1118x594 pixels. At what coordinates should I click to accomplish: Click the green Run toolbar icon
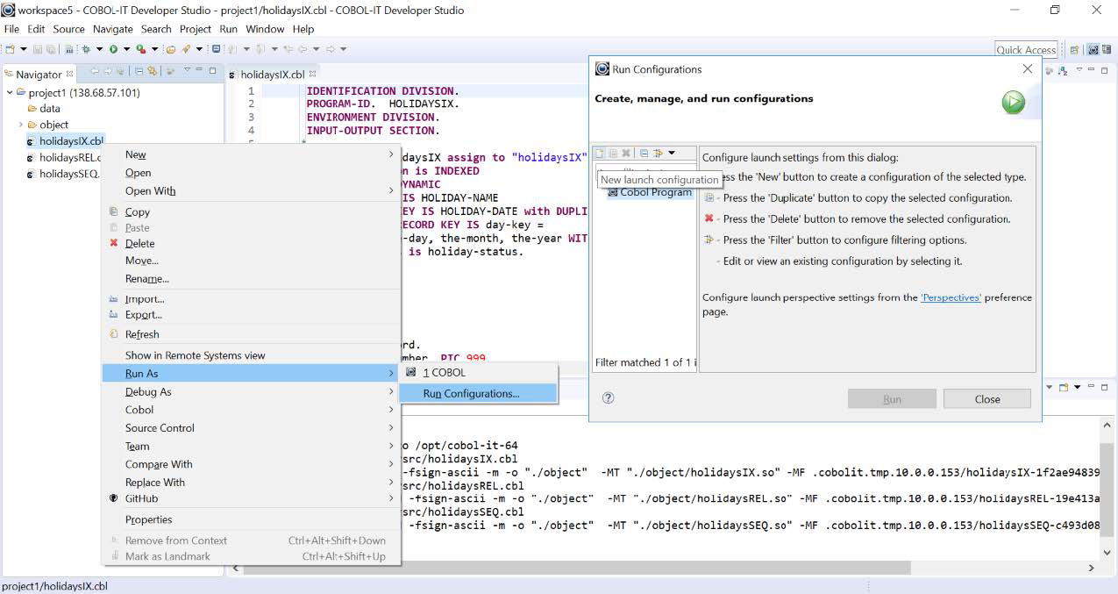tap(113, 49)
